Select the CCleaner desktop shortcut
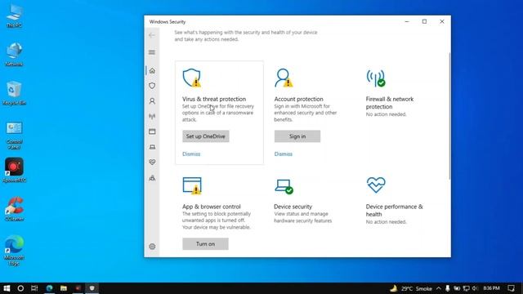The width and height of the screenshot is (523, 294). click(14, 209)
